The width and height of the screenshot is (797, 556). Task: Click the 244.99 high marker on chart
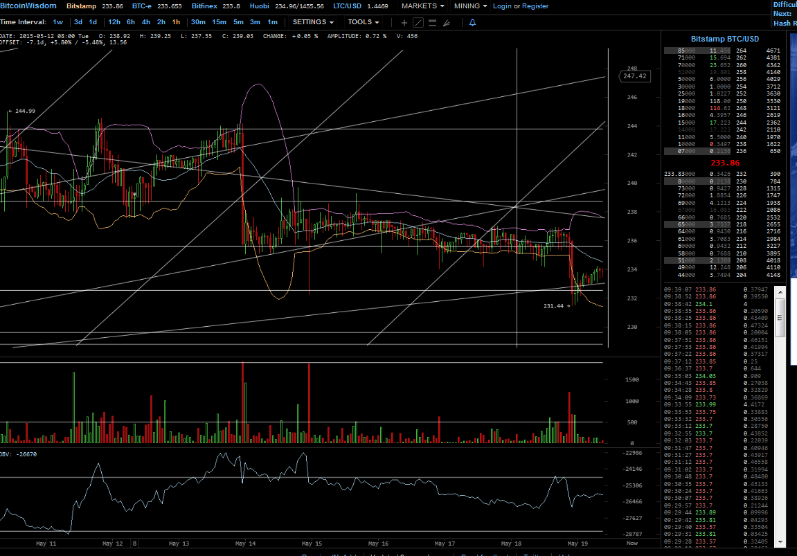click(x=22, y=111)
